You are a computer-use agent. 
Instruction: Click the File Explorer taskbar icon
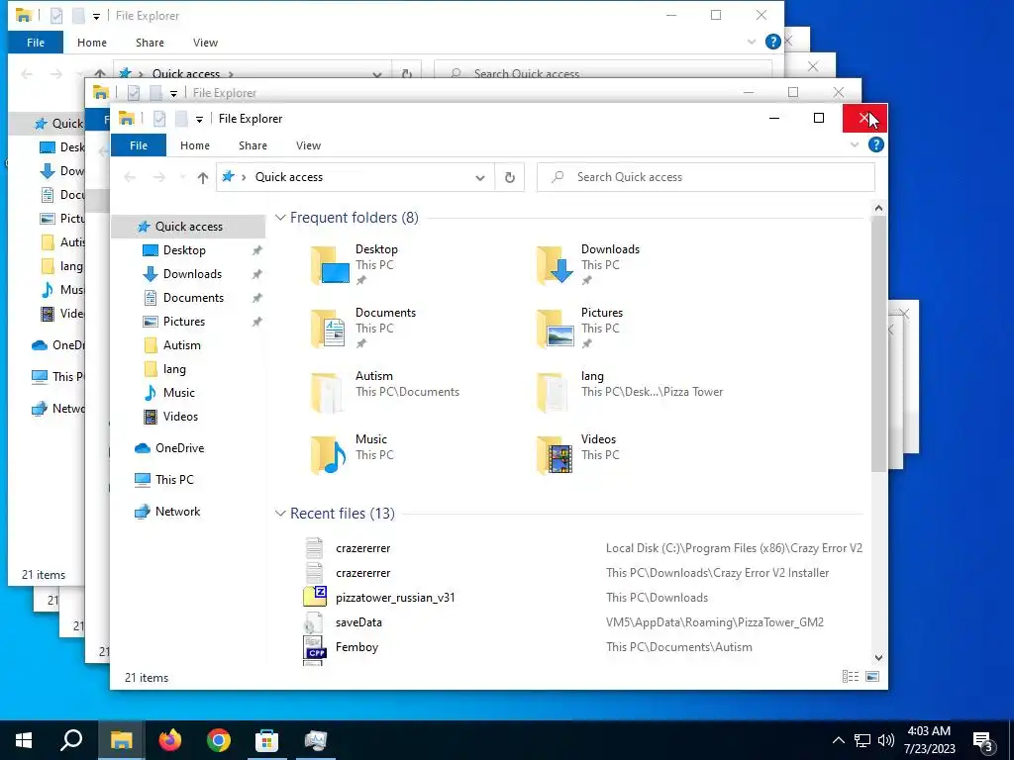pos(121,740)
